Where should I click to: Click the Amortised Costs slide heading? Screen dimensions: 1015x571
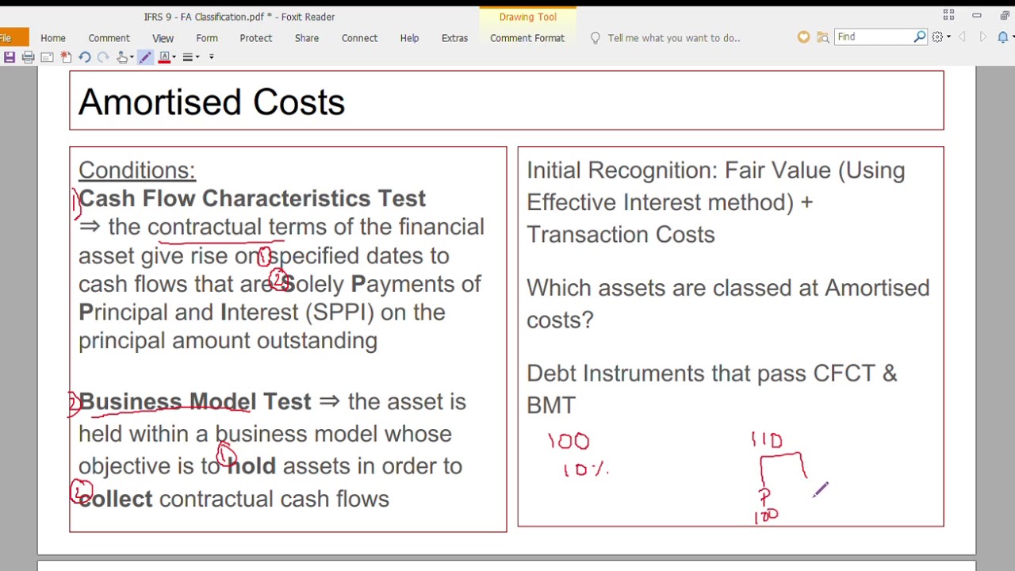point(212,102)
